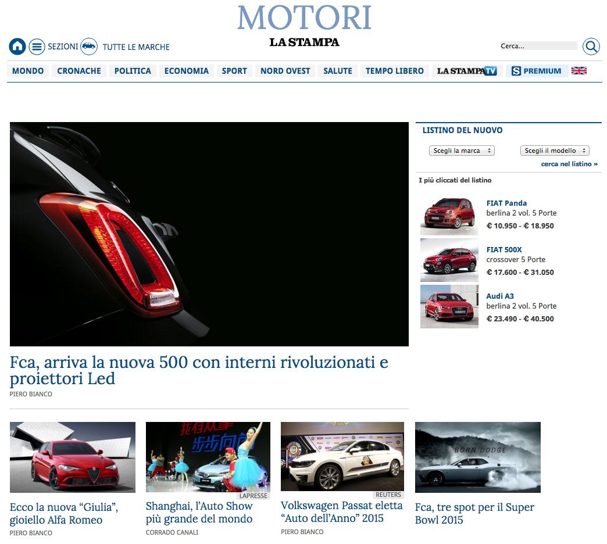Viewport: 607px width, 544px height.
Task: Select the Economia menu item
Action: [187, 71]
